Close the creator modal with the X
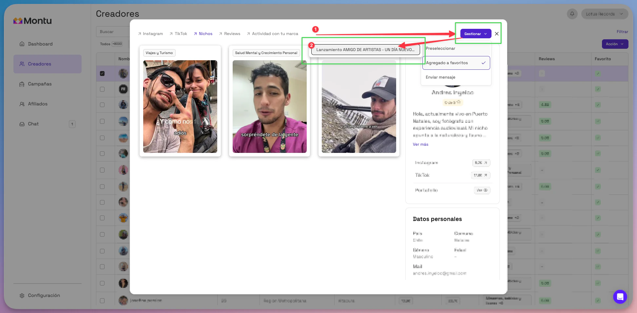The height and width of the screenshot is (313, 637). pos(497,34)
